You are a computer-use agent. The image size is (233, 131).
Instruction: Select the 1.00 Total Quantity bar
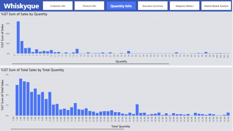17,100
